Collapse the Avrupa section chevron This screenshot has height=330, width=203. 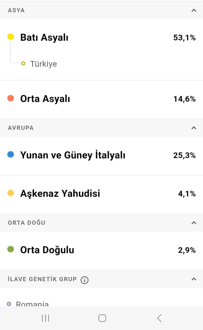coord(194,128)
